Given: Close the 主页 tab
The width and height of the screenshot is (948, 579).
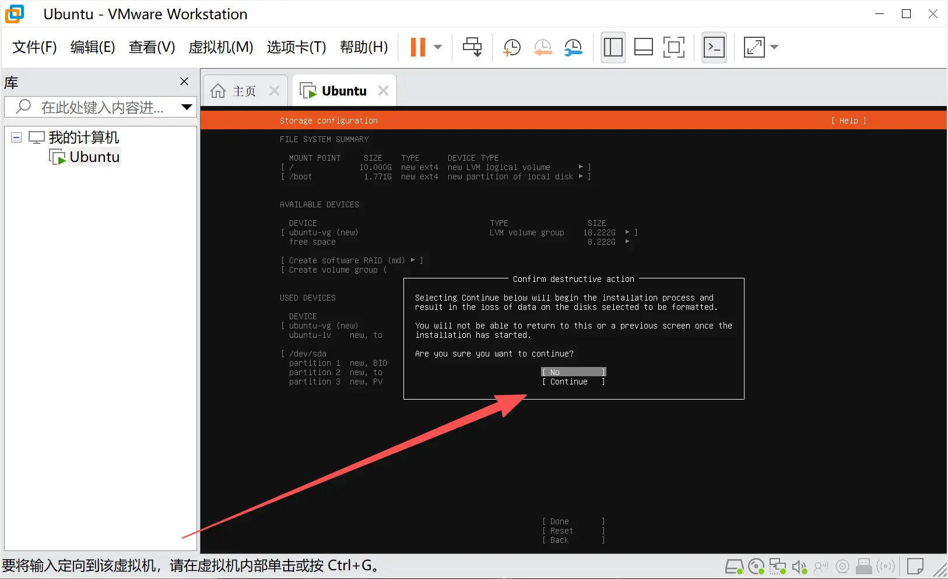Looking at the screenshot, I should (274, 91).
